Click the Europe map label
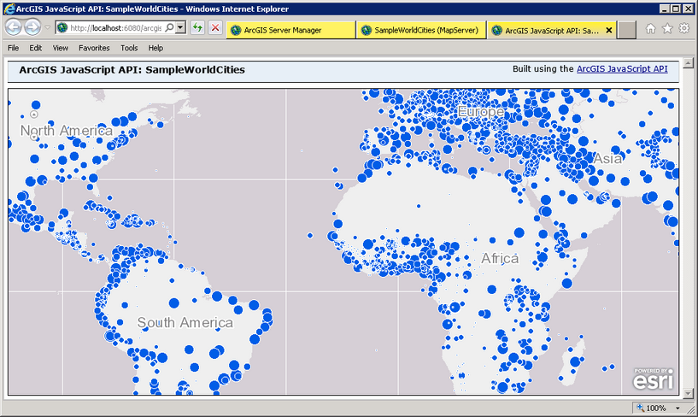 481,112
